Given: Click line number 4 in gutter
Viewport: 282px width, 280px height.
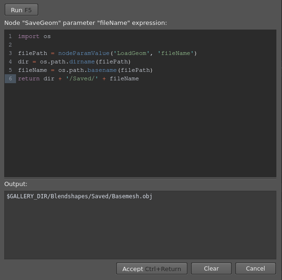Looking at the screenshot, I should tap(10, 62).
